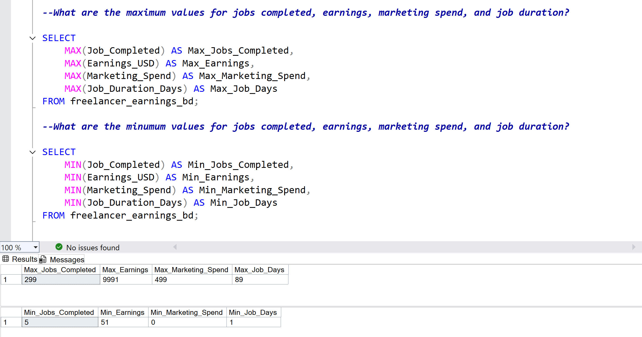
Task: Click the No issues found status text
Action: tap(93, 248)
